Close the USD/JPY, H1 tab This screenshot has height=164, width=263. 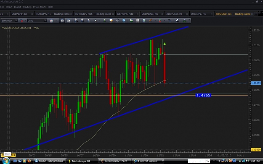tap(211, 14)
